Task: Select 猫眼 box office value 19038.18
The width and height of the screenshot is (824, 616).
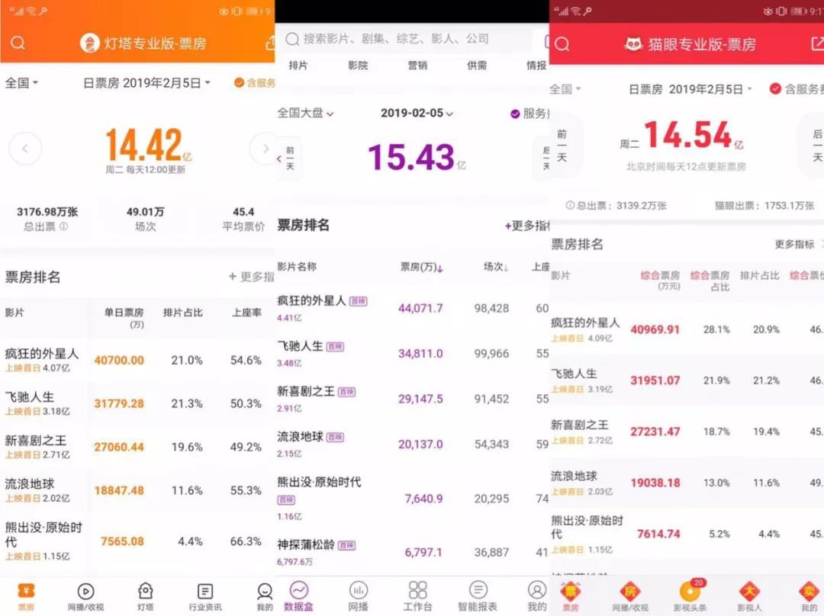Action: tap(655, 483)
